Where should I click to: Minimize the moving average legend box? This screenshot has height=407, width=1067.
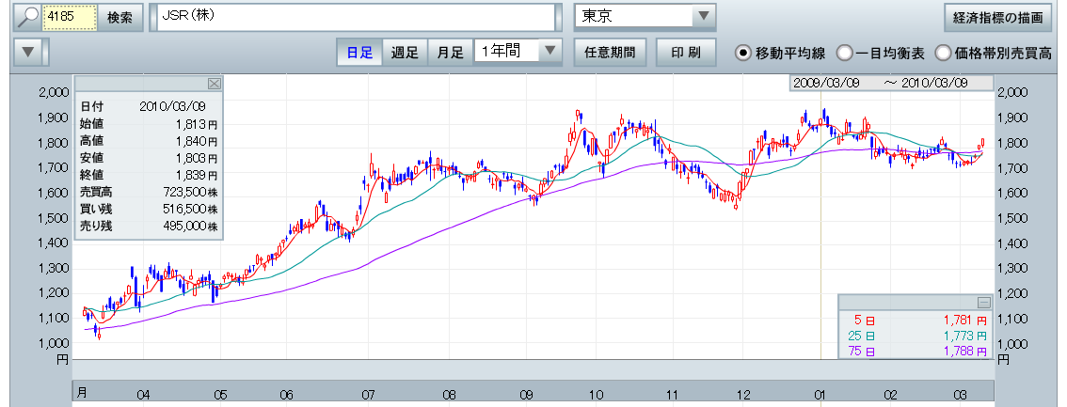[984, 303]
